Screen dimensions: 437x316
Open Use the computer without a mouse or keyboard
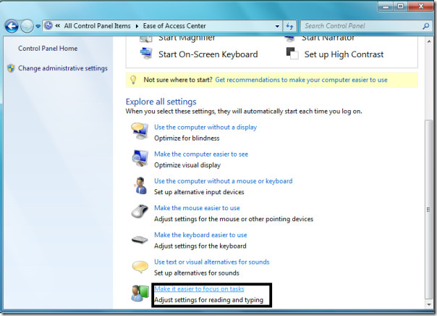(x=224, y=181)
